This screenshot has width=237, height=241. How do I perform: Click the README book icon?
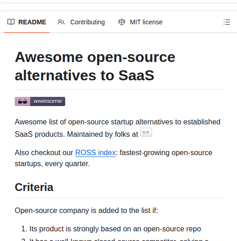(11, 22)
